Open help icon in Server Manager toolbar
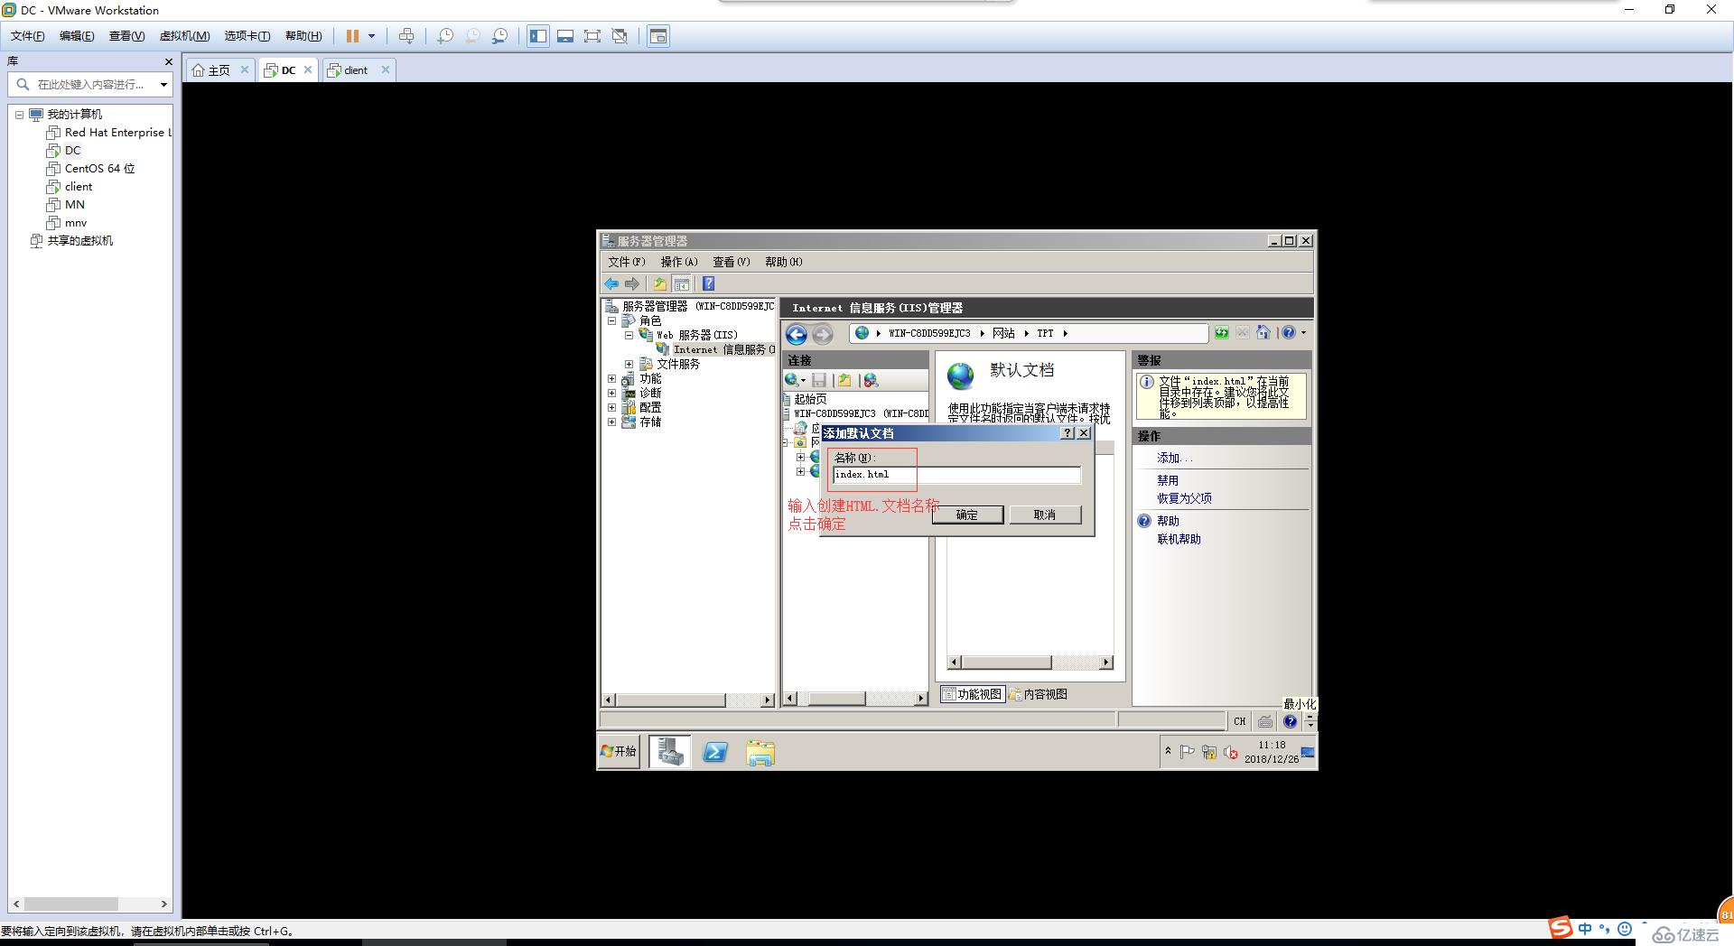 pyautogui.click(x=708, y=283)
